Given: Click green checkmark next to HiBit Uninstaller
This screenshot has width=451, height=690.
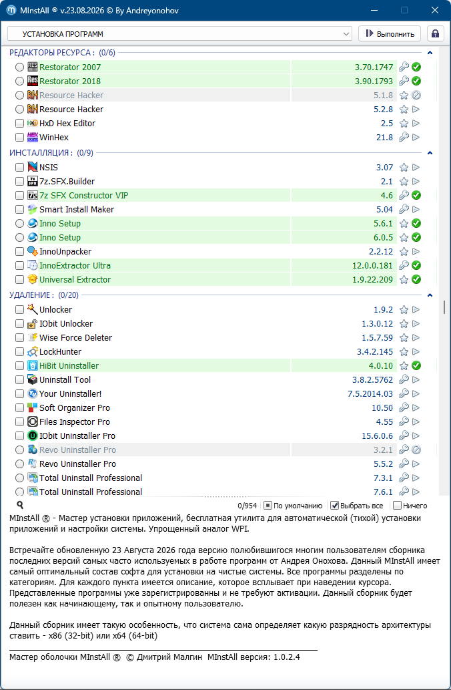Looking at the screenshot, I should [x=416, y=365].
